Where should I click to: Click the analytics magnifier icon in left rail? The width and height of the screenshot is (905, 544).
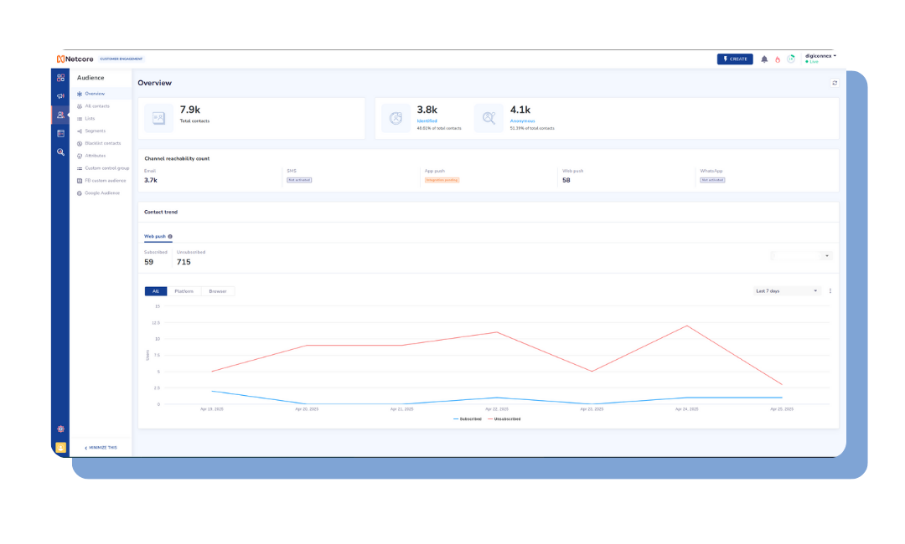click(60, 152)
